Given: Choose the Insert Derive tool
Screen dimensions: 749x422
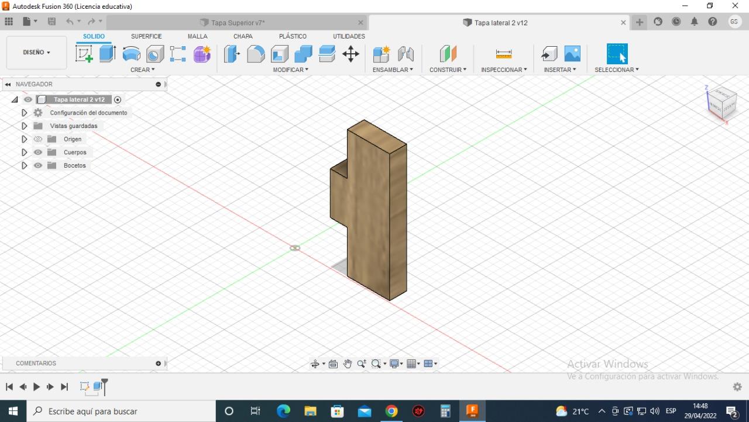Looking at the screenshot, I should coord(549,54).
